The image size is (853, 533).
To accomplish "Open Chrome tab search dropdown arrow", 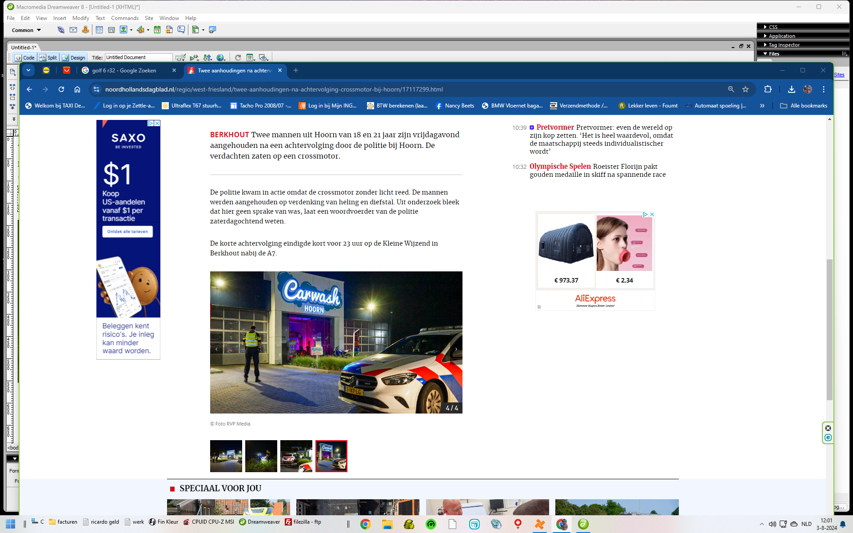I will point(28,70).
